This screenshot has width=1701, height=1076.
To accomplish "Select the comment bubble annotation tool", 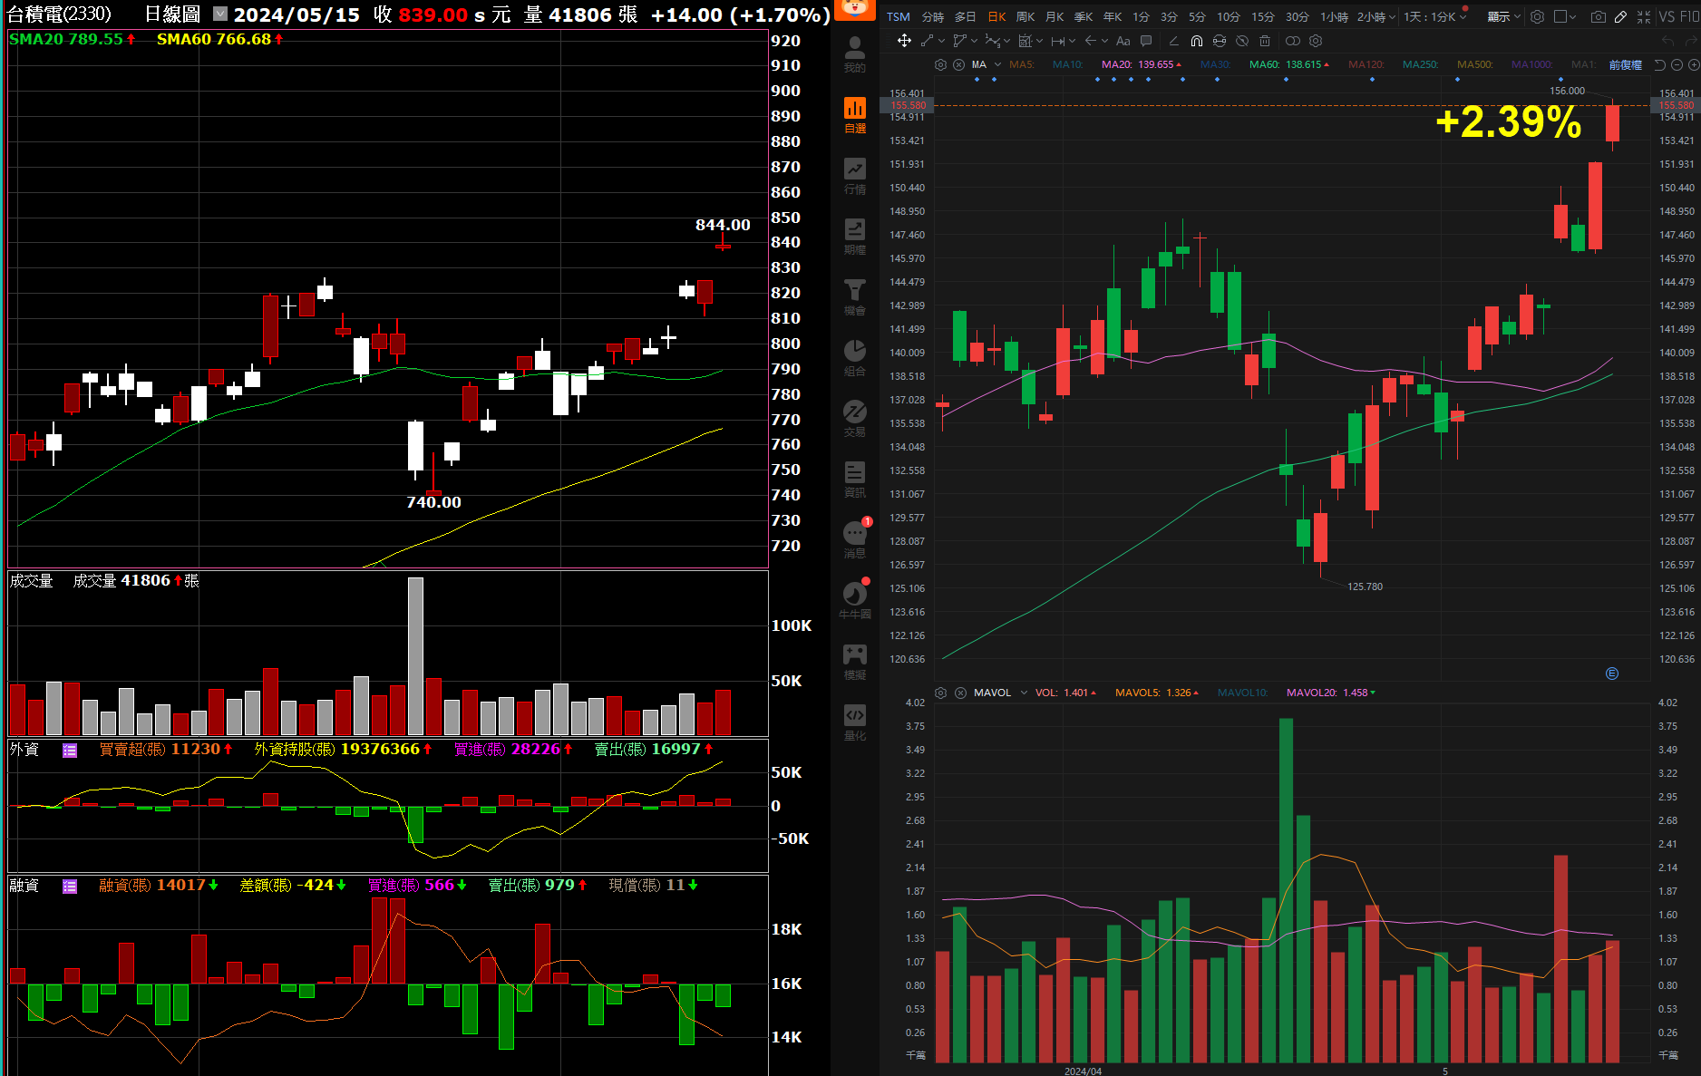I will [x=1146, y=41].
